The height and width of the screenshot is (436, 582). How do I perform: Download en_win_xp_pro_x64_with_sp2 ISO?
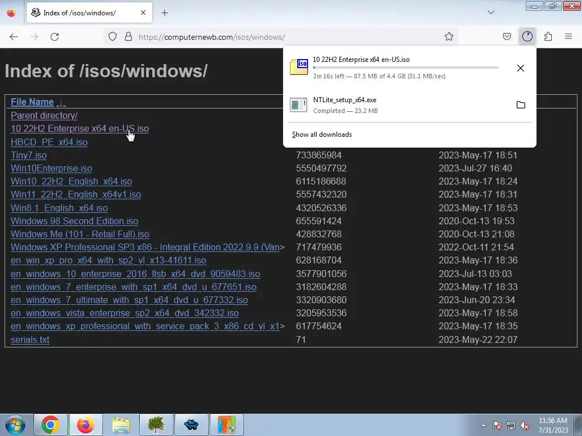point(109,260)
